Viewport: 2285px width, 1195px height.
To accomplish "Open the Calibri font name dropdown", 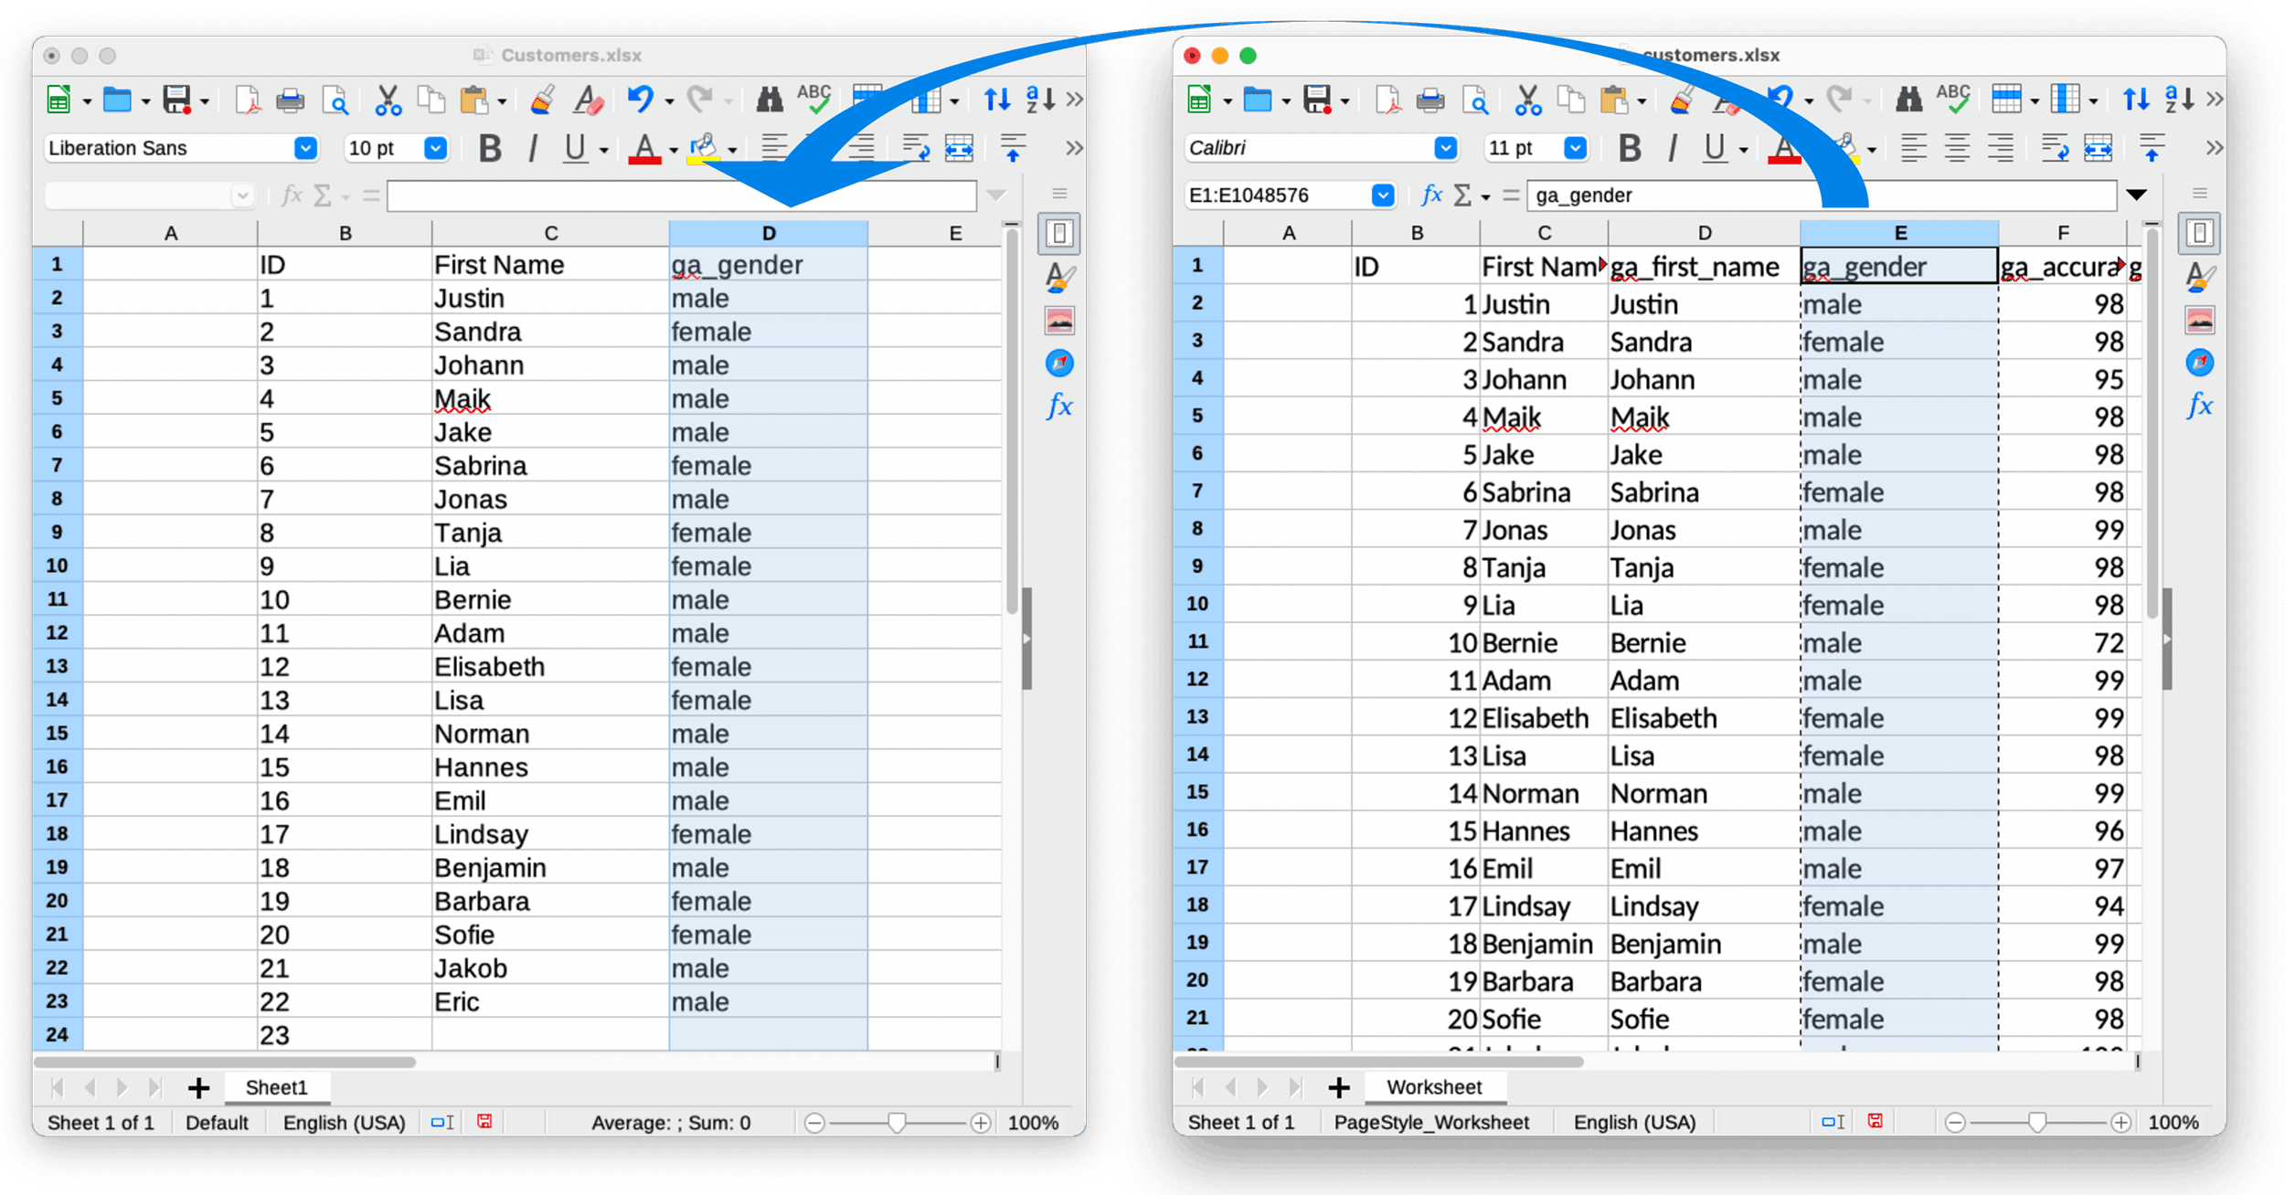I will (x=1445, y=148).
